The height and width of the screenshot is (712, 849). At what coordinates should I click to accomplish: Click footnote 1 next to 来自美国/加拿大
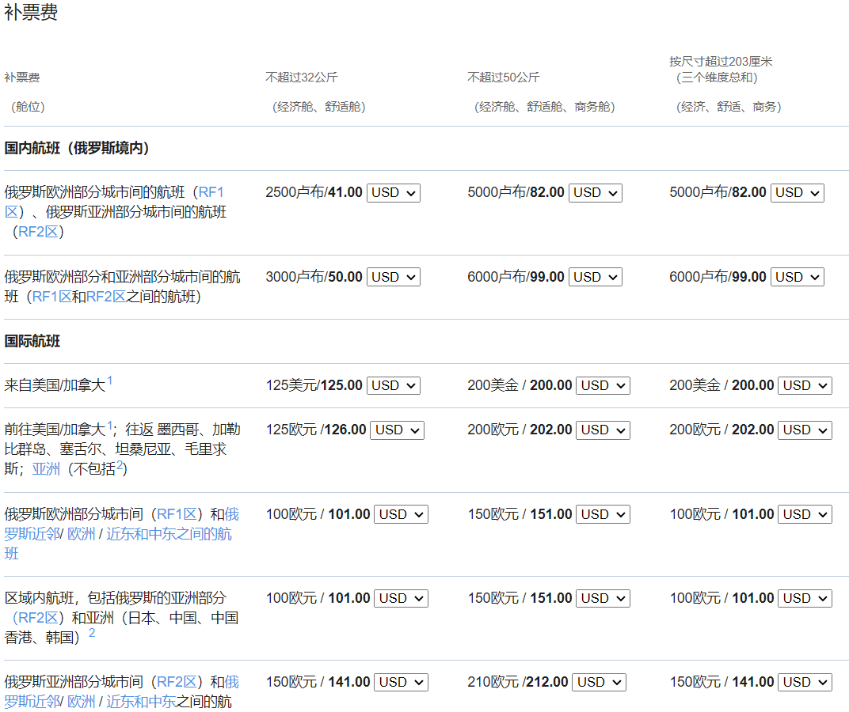point(110,381)
